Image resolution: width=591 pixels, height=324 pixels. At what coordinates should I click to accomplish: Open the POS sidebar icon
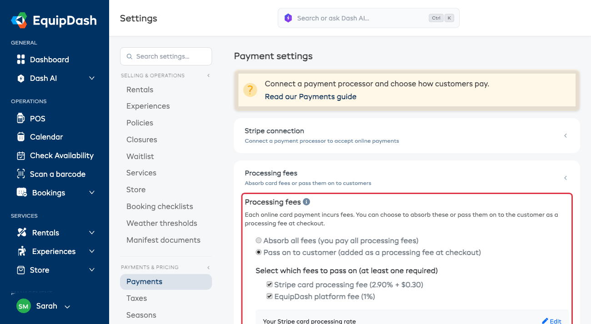20,119
